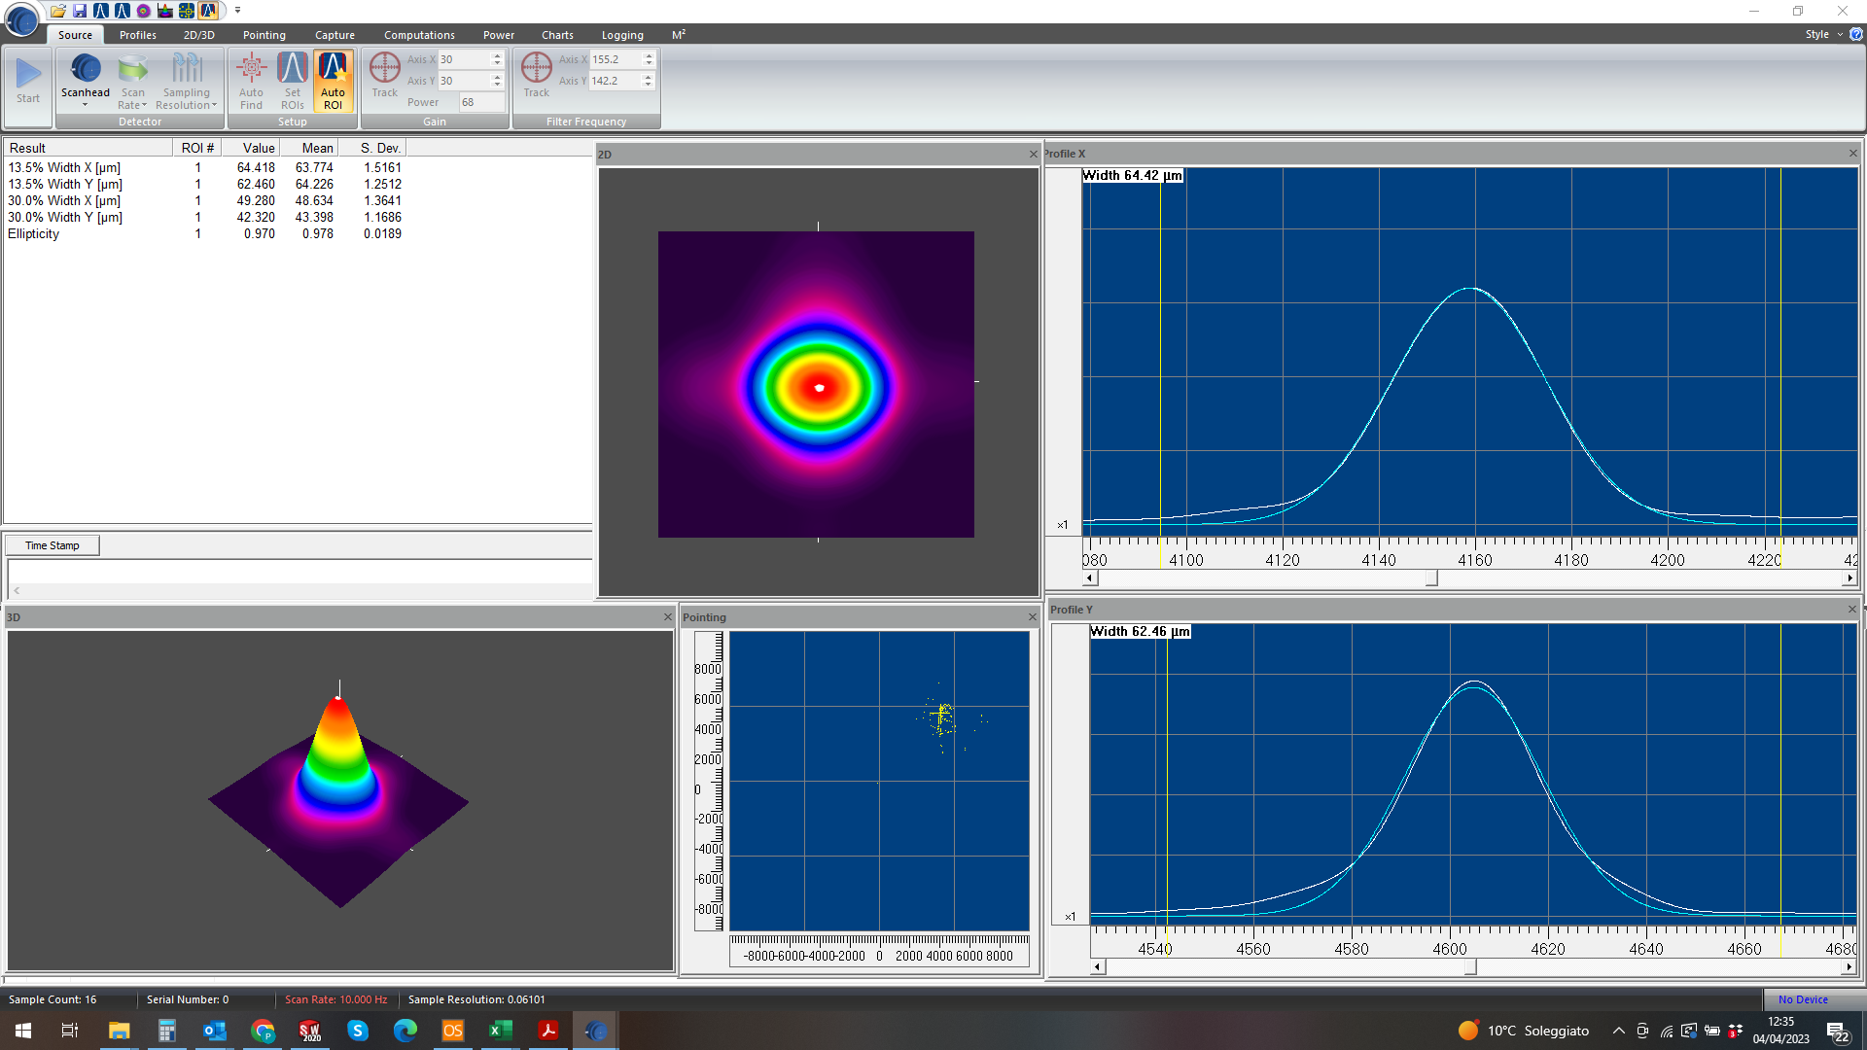Toggle the Auto ROI feature
This screenshot has width=1867, height=1050.
click(334, 80)
